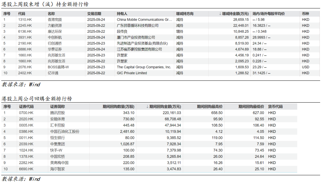This screenshot has height=184, width=322.
Task: Select the 力勤资源 name cell
Action: [55, 26]
